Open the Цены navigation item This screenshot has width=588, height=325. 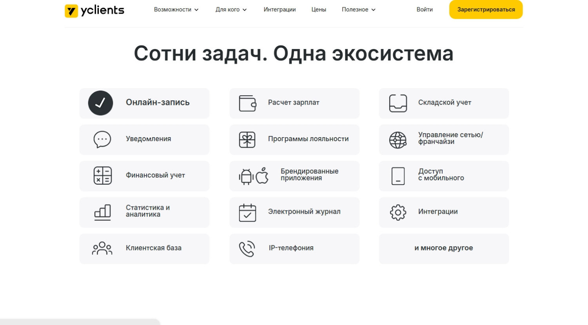pos(319,9)
